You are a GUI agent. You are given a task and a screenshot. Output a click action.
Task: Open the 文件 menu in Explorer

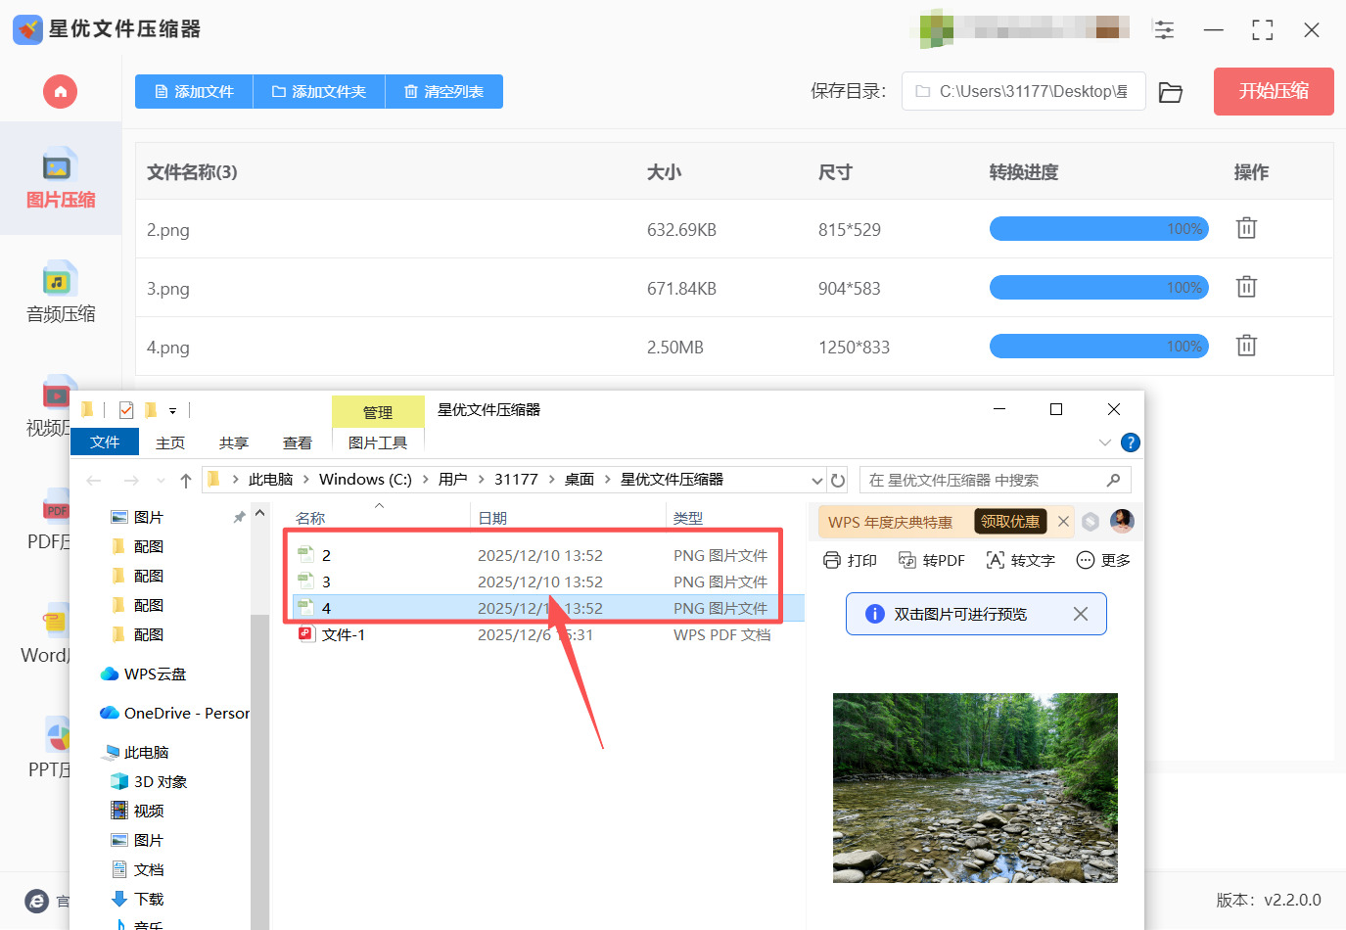pos(105,442)
